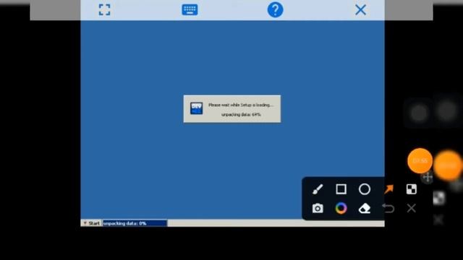Select the mosaic checkerboard tool
463x260 pixels.
click(412, 189)
